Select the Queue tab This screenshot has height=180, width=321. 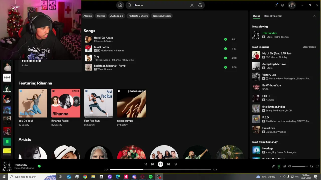click(256, 16)
